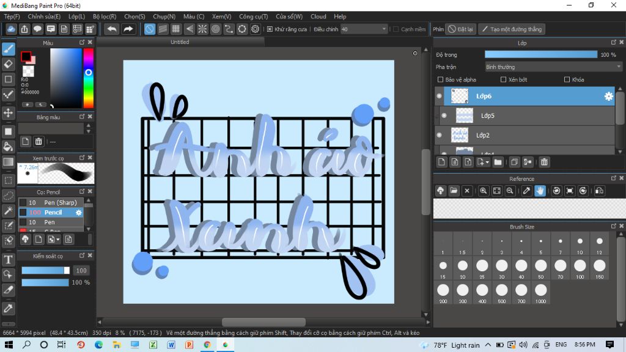Toggle the Cạnh mềm checkbox
Viewport: 626px width, 352px height.
[396, 29]
